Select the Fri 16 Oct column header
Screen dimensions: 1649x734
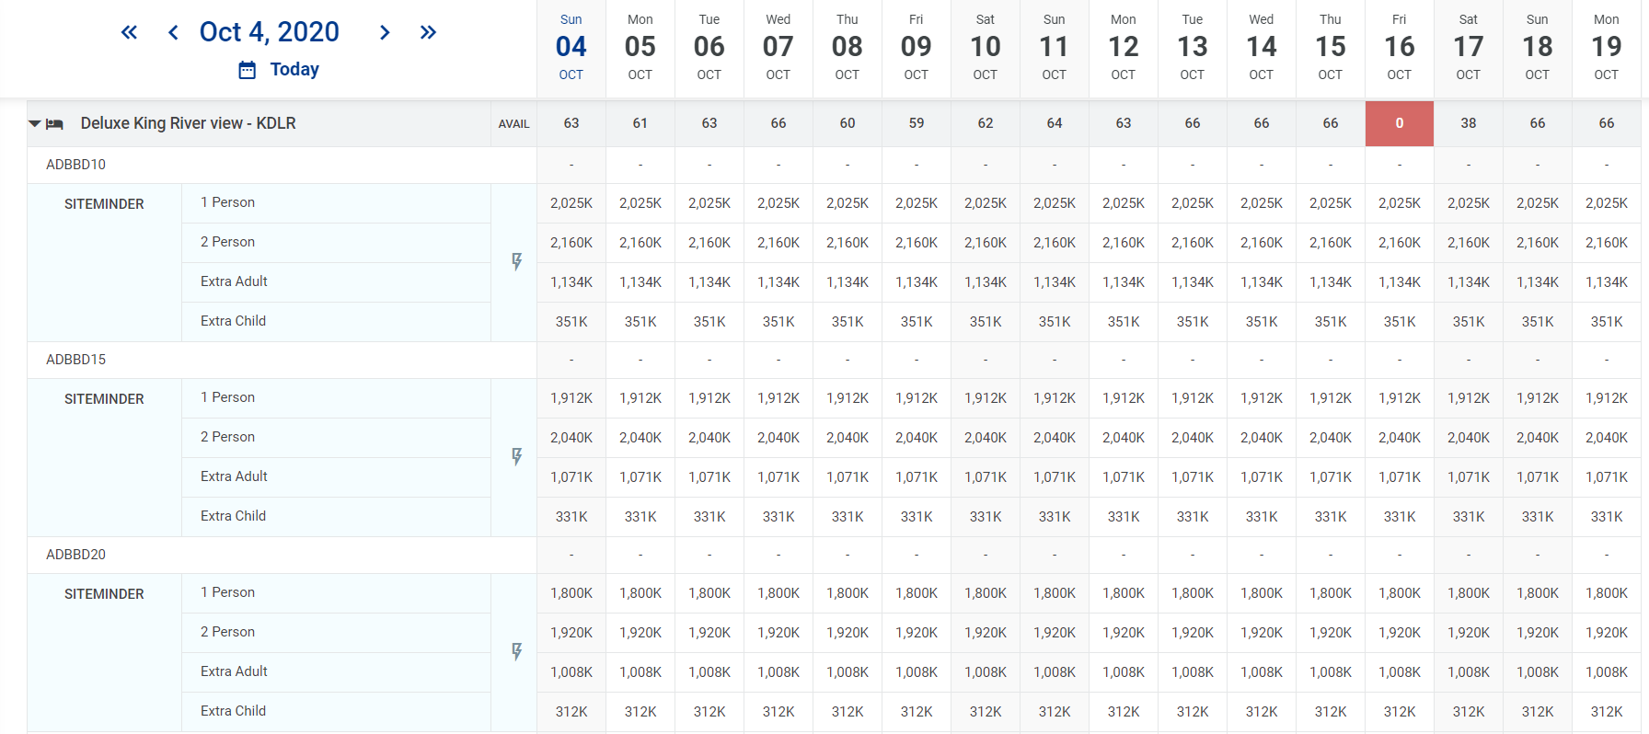pos(1399,47)
